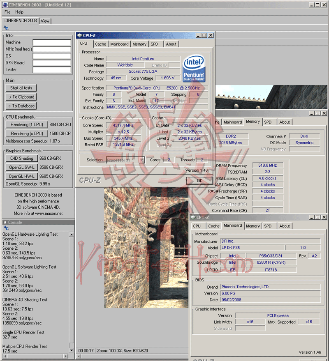329x361 pixels.
Task: Open About tab in Mainboard CPU-Z window
Action: pos(284,226)
